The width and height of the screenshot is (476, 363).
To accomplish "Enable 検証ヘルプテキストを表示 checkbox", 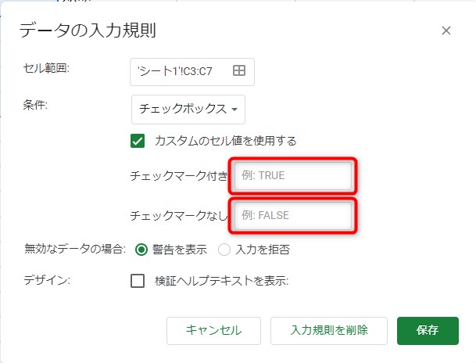I will [x=138, y=281].
